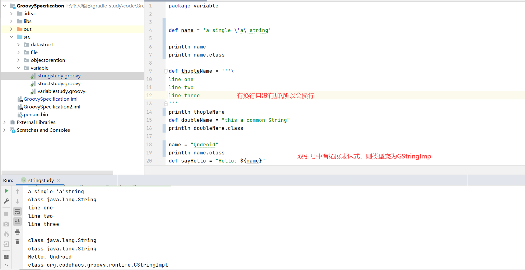The height and width of the screenshot is (270, 525).
Task: Toggle soft-wrap in the console
Action: (17, 212)
